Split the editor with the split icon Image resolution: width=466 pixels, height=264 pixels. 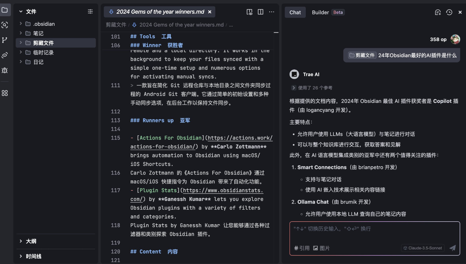(261, 12)
